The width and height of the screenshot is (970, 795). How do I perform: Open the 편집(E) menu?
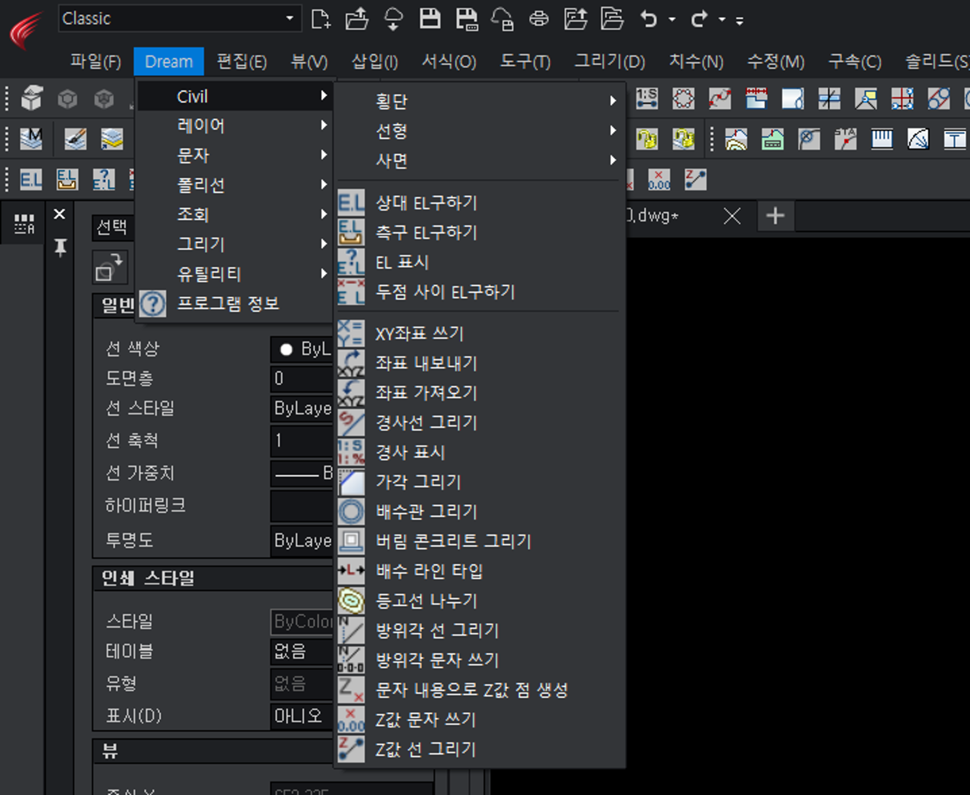click(x=242, y=62)
